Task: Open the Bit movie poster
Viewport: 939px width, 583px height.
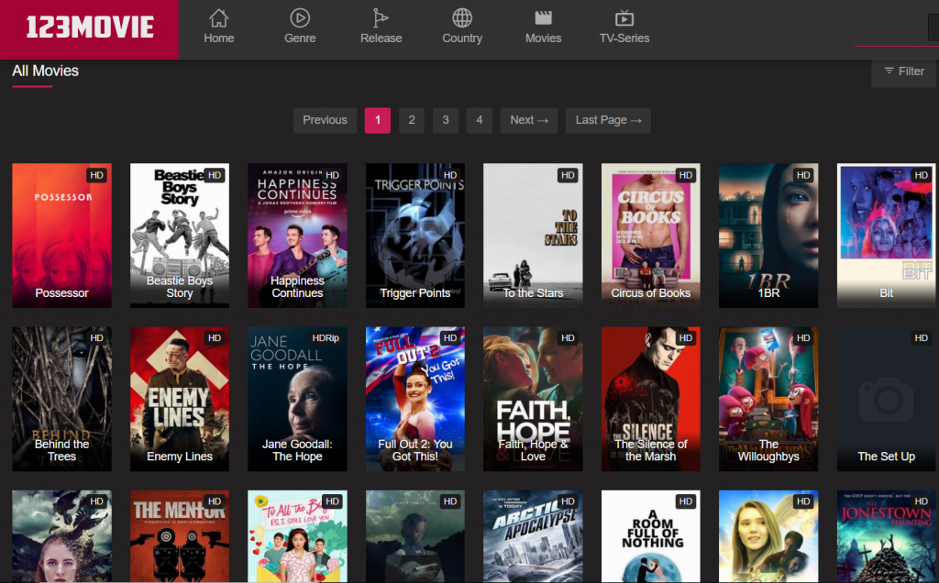Action: click(x=887, y=236)
